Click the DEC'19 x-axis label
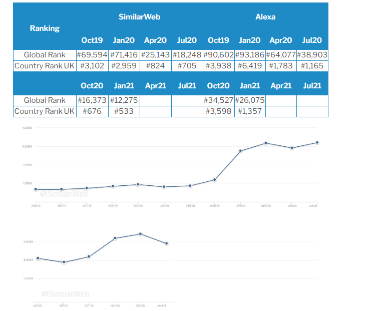Screen dimensions: 386x311 tap(138, 206)
